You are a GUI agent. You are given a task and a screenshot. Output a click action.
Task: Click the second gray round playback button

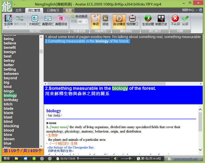point(50,158)
